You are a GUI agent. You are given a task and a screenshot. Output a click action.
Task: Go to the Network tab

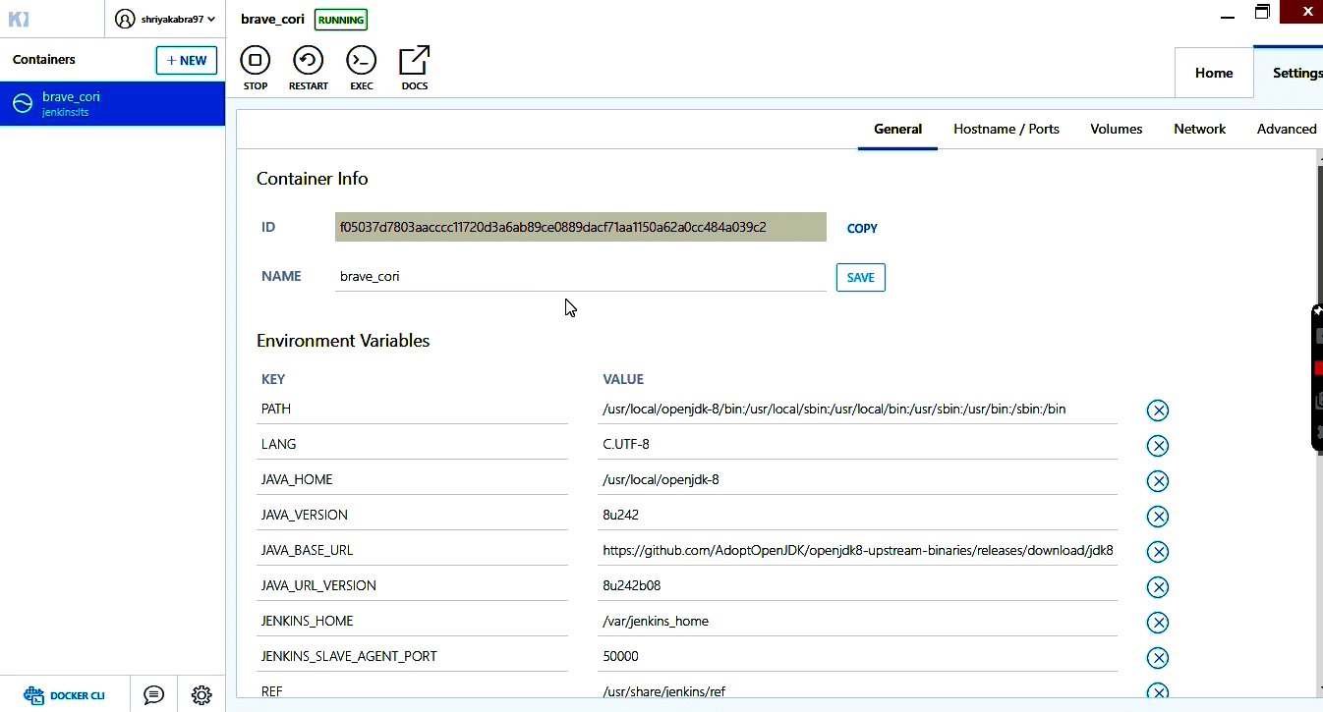coord(1199,129)
